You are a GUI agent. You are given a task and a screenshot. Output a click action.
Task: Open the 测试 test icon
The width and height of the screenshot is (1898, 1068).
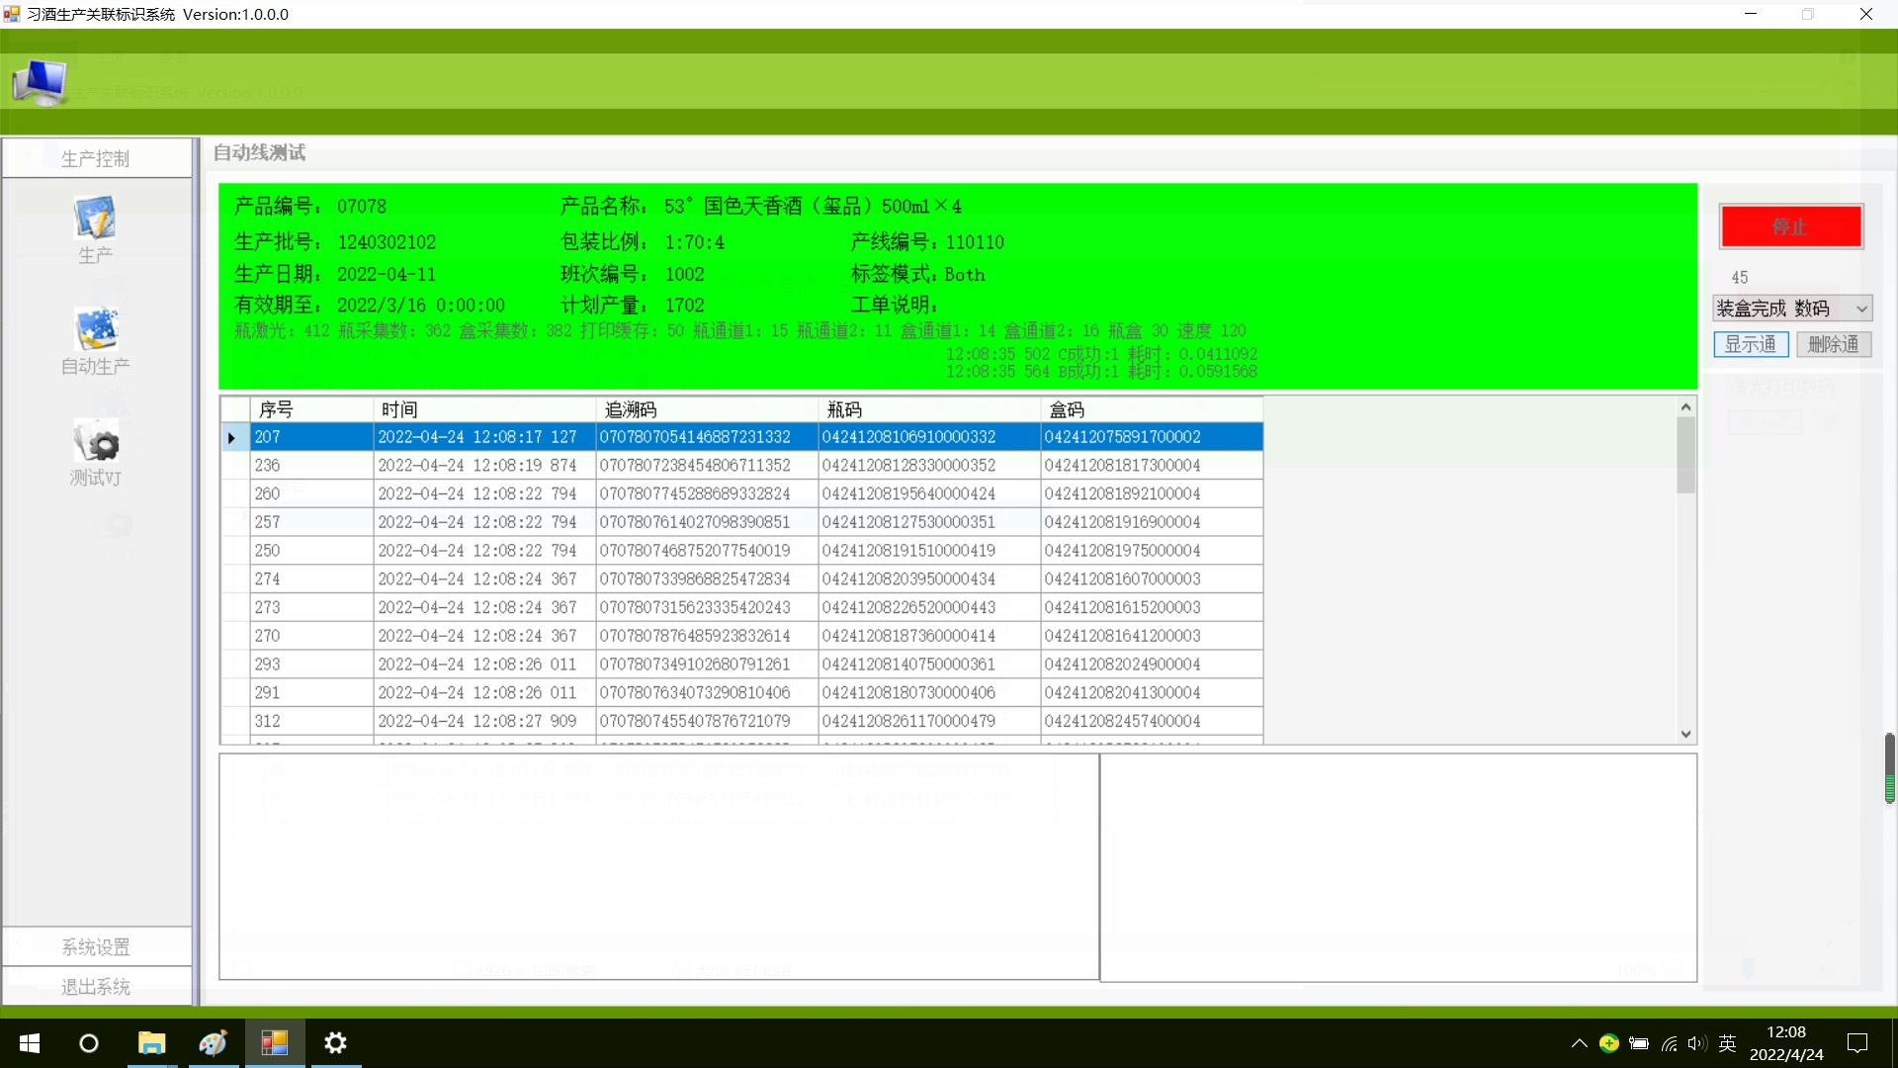click(x=96, y=442)
